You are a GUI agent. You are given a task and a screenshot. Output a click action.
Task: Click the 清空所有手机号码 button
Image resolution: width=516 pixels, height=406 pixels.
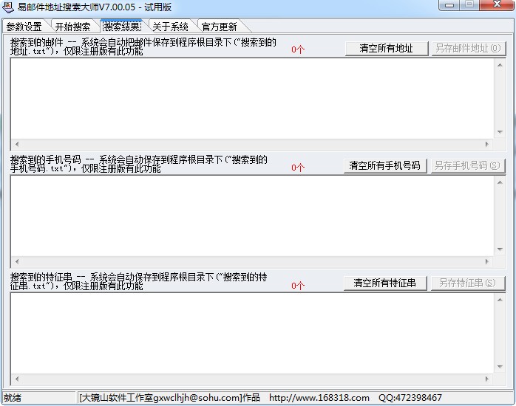tap(385, 165)
